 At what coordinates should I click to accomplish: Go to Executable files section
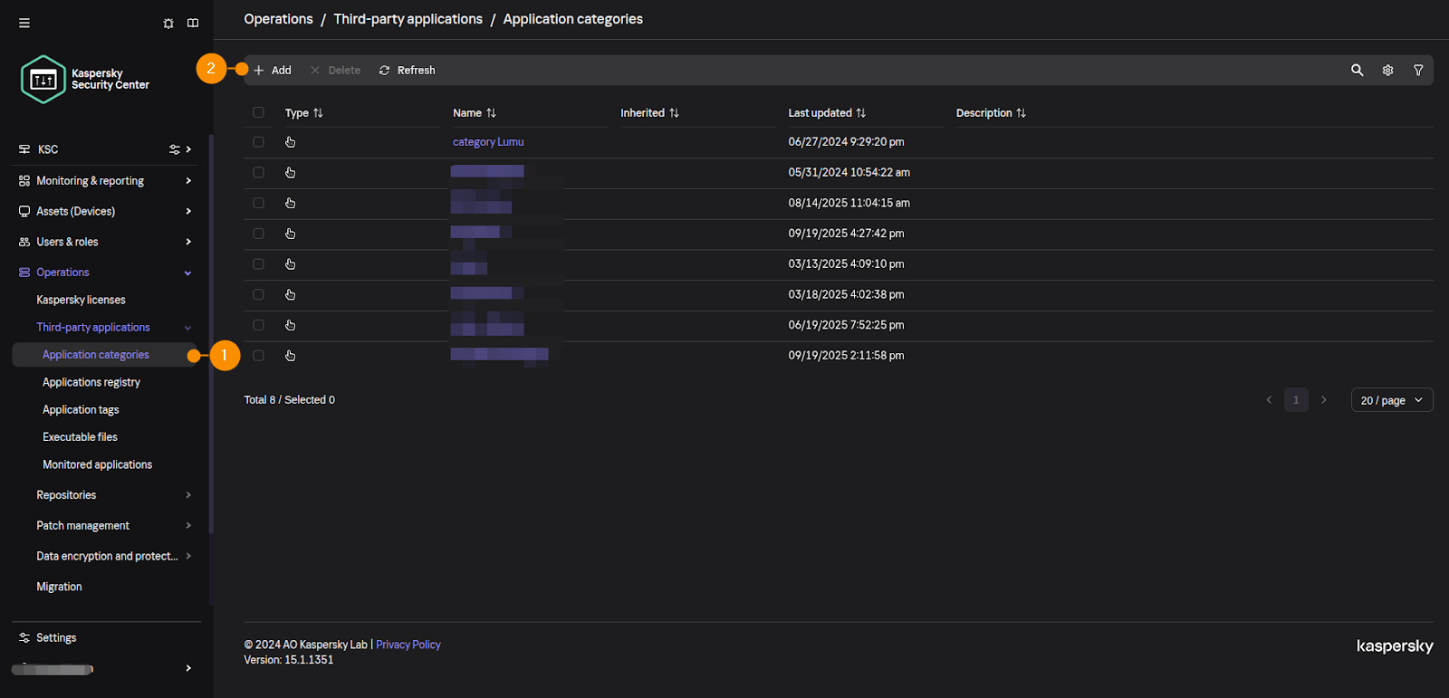click(x=80, y=437)
